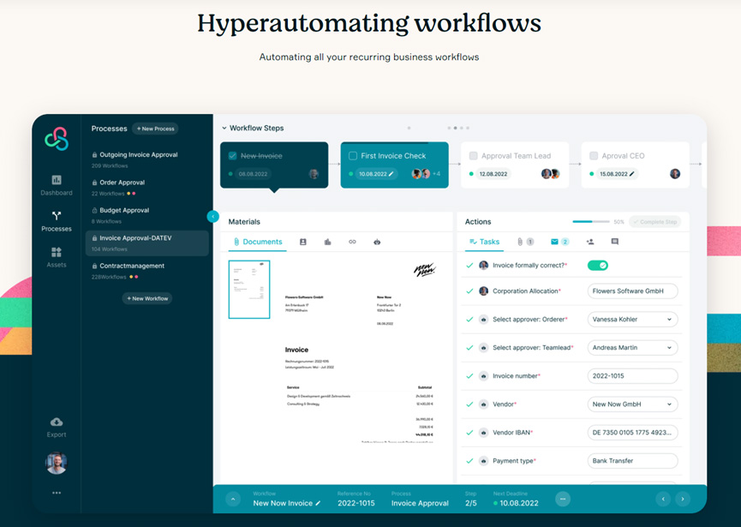Click the add person icon in Actions
The image size is (741, 527).
pyautogui.click(x=590, y=243)
